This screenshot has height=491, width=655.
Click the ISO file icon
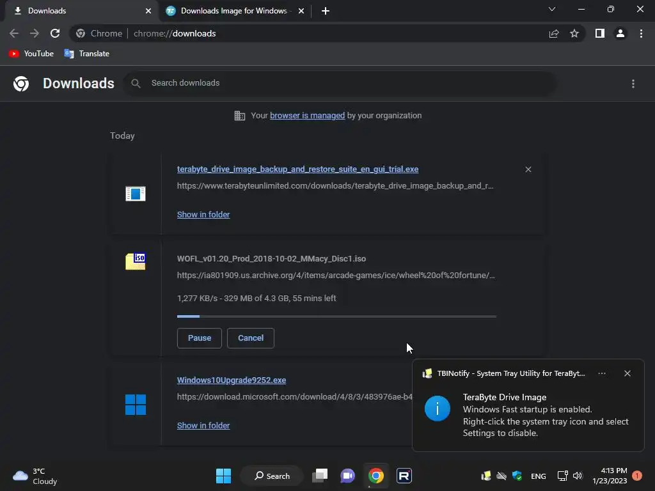coord(136,261)
